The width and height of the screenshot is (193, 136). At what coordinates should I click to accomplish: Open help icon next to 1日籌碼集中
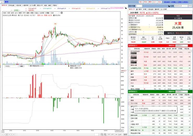149,25
